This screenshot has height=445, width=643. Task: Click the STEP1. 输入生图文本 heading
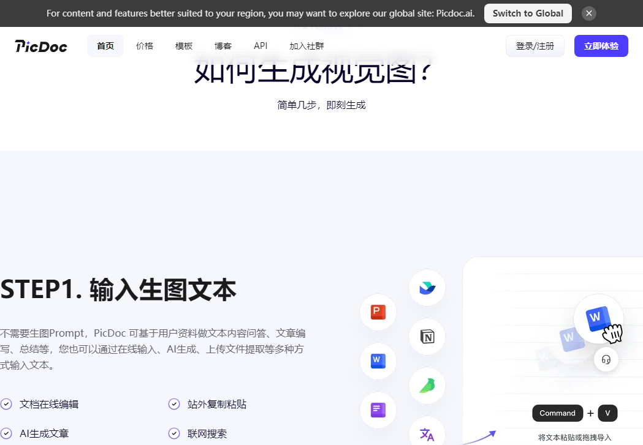pos(118,290)
